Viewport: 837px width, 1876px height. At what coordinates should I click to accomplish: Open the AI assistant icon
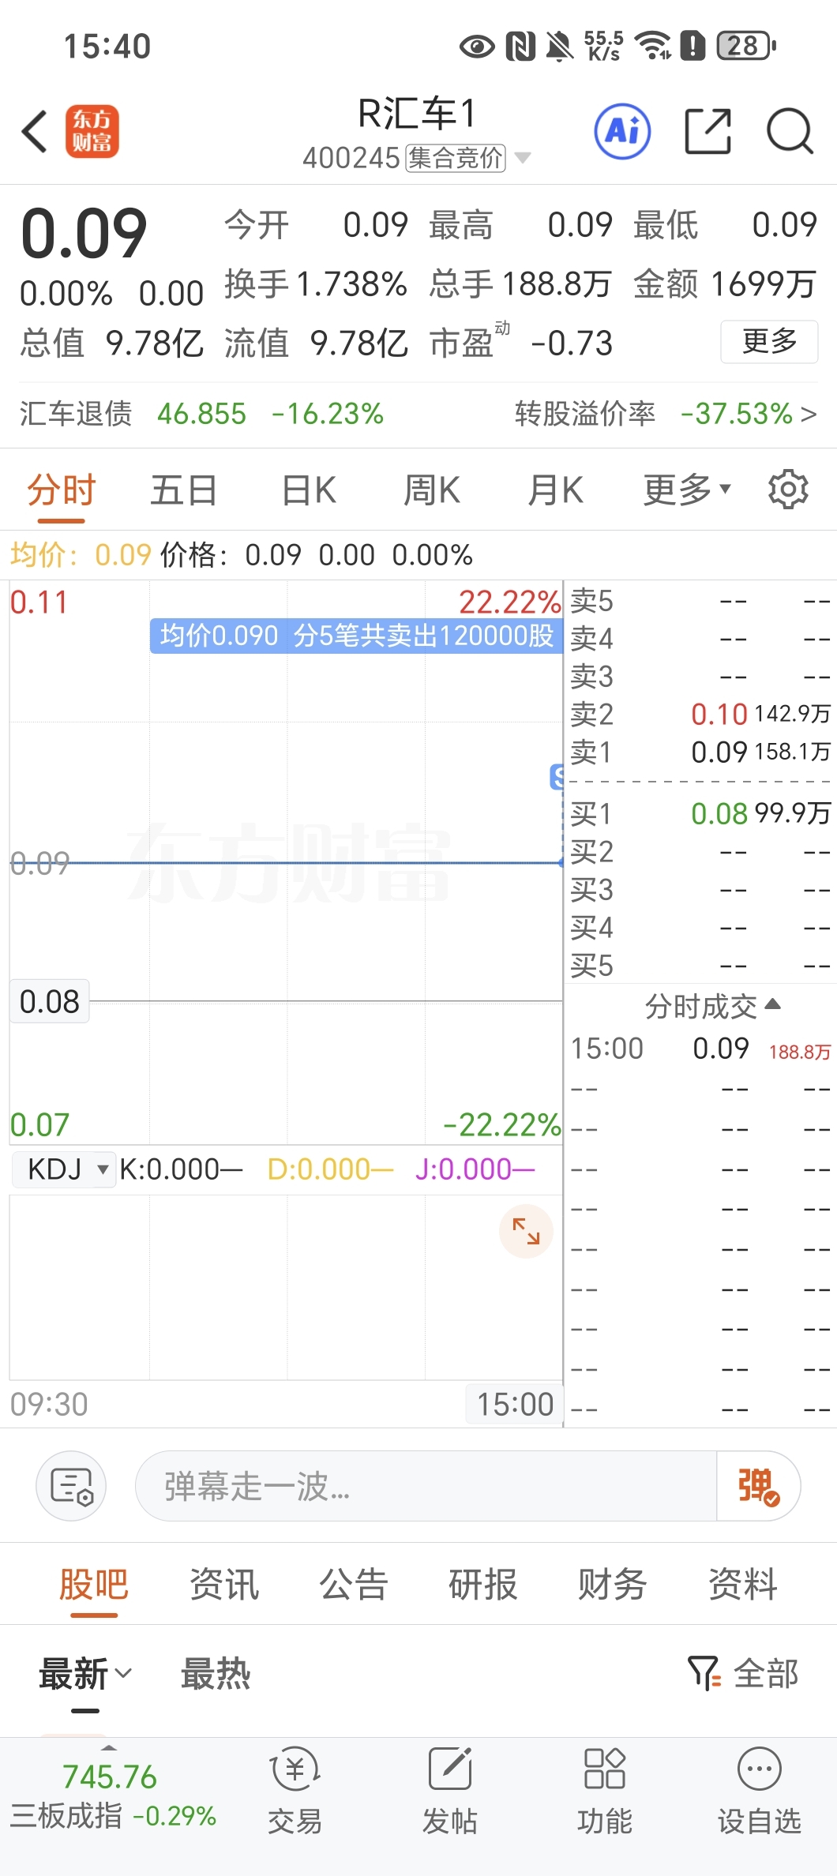tap(622, 131)
